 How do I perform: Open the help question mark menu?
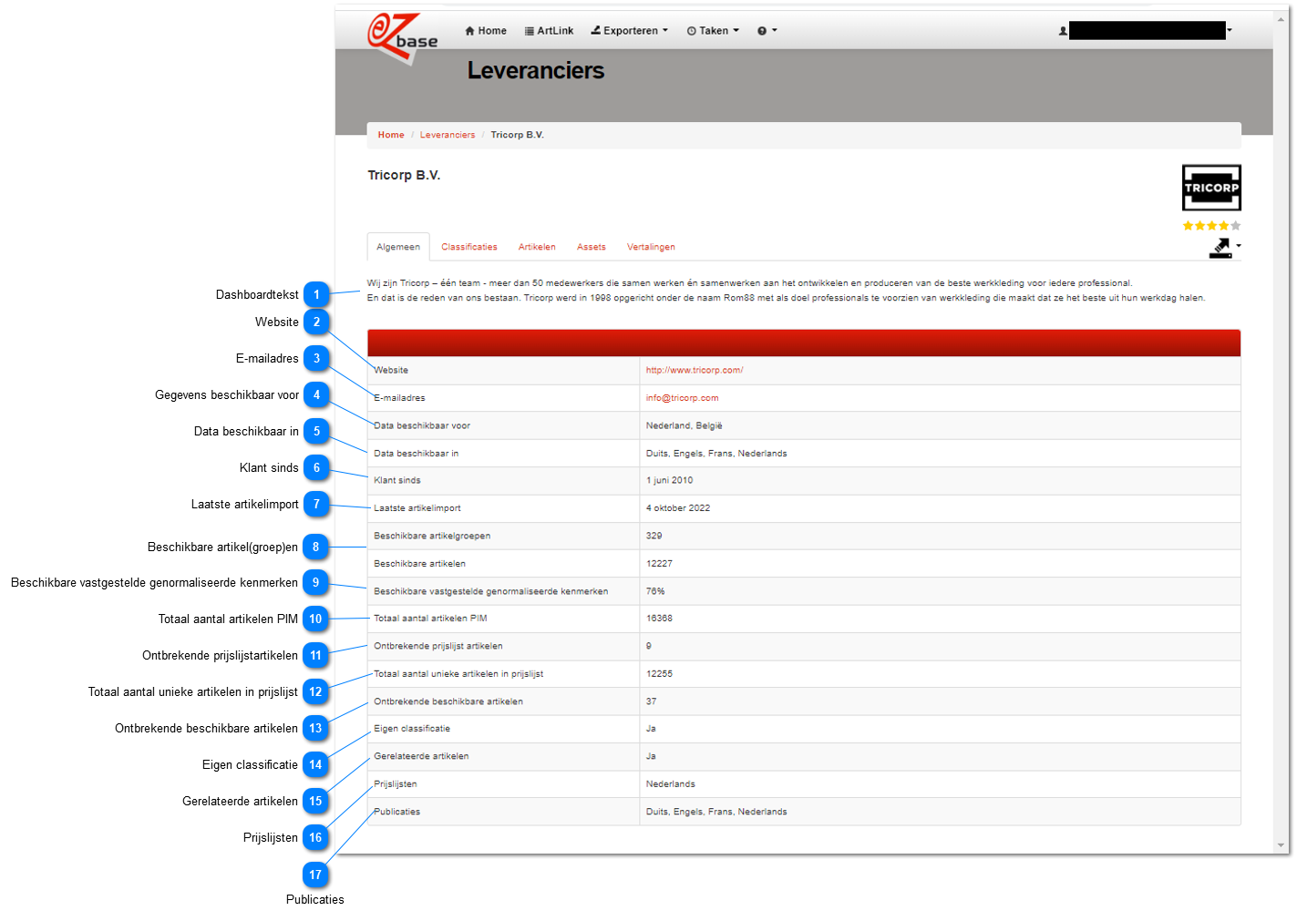click(767, 31)
